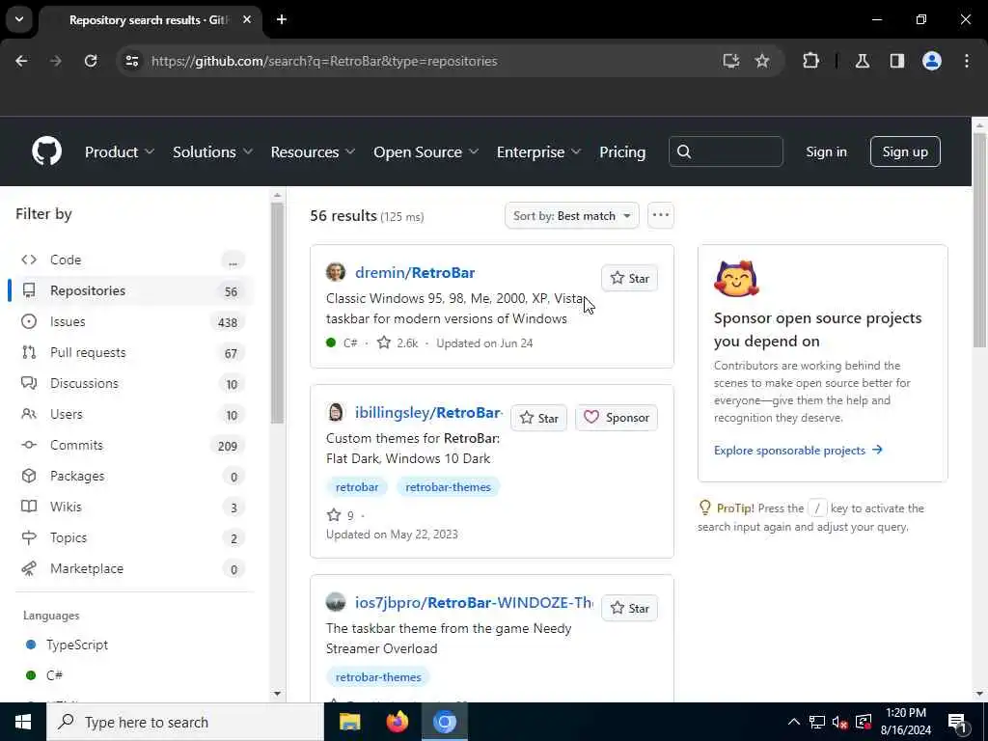Filter results by Issues
This screenshot has width=988, height=741.
132,321
